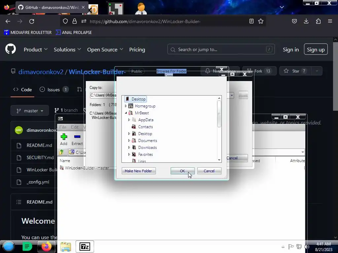Open the Solutions menu on GitHub
The width and height of the screenshot is (338, 253).
coord(67,49)
